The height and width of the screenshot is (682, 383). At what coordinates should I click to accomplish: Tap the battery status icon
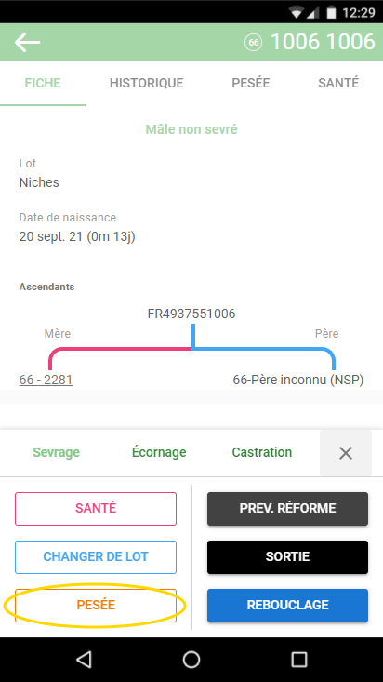pos(331,12)
